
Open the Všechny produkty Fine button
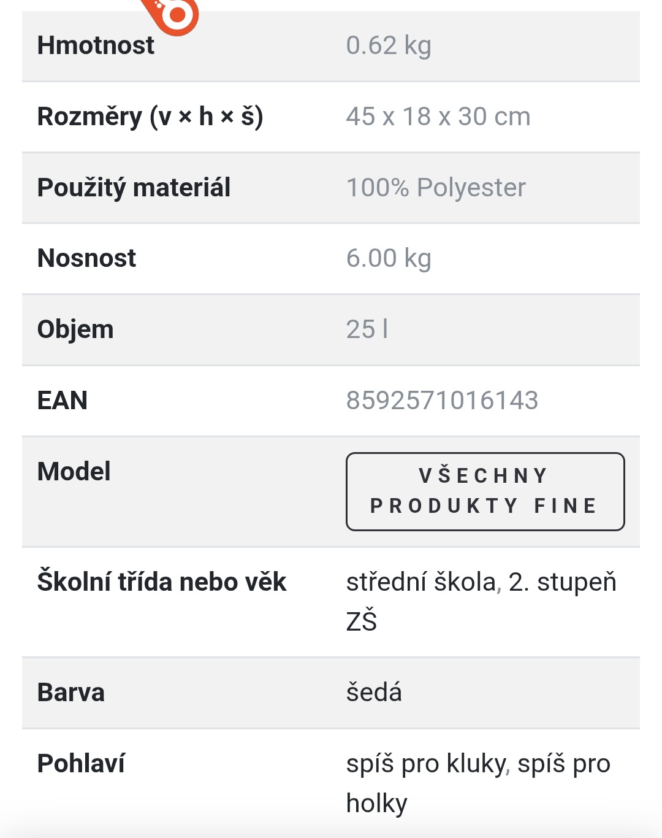coord(485,491)
